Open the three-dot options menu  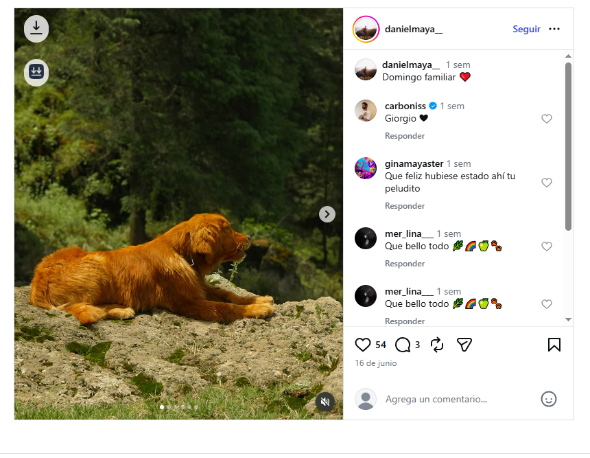[x=554, y=29]
